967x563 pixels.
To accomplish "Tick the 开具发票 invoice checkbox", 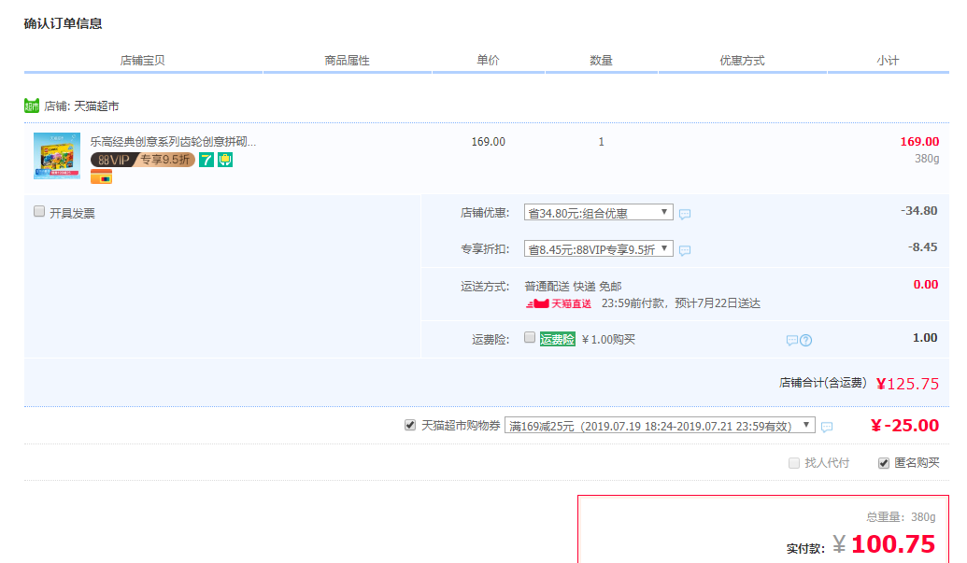I will [39, 211].
